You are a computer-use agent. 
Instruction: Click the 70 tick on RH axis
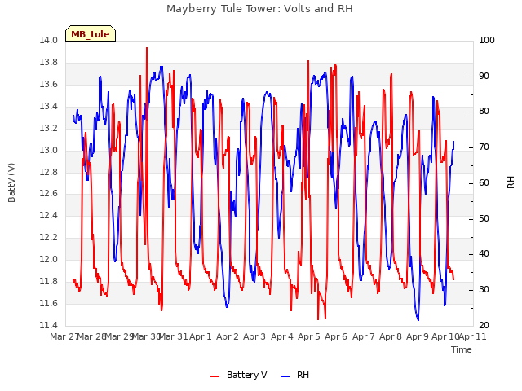(x=484, y=147)
